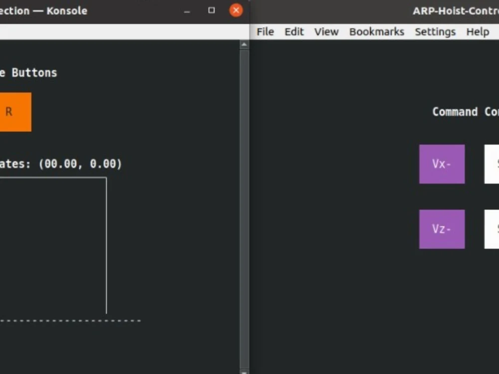The height and width of the screenshot is (374, 499).
Task: Open the View menu
Action: point(326,31)
